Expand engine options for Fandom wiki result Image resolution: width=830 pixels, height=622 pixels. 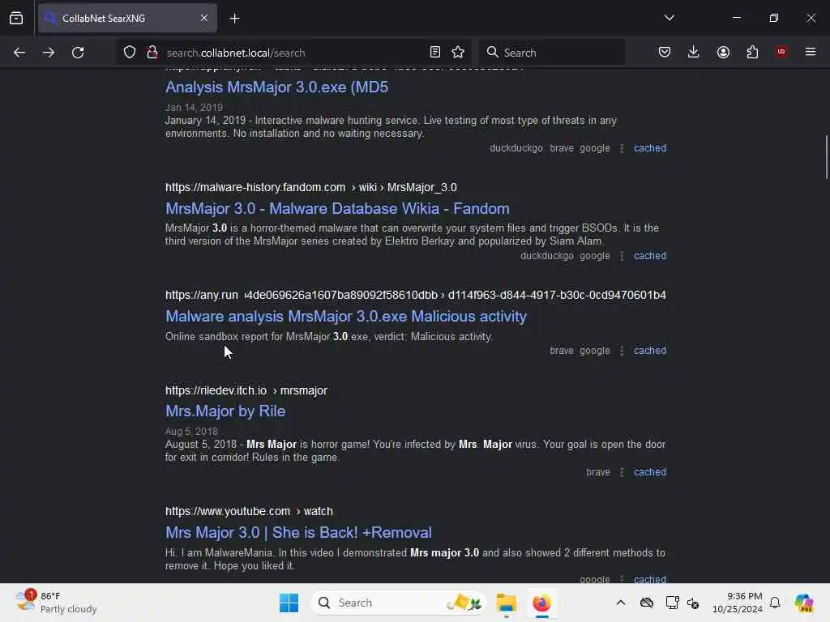622,255
